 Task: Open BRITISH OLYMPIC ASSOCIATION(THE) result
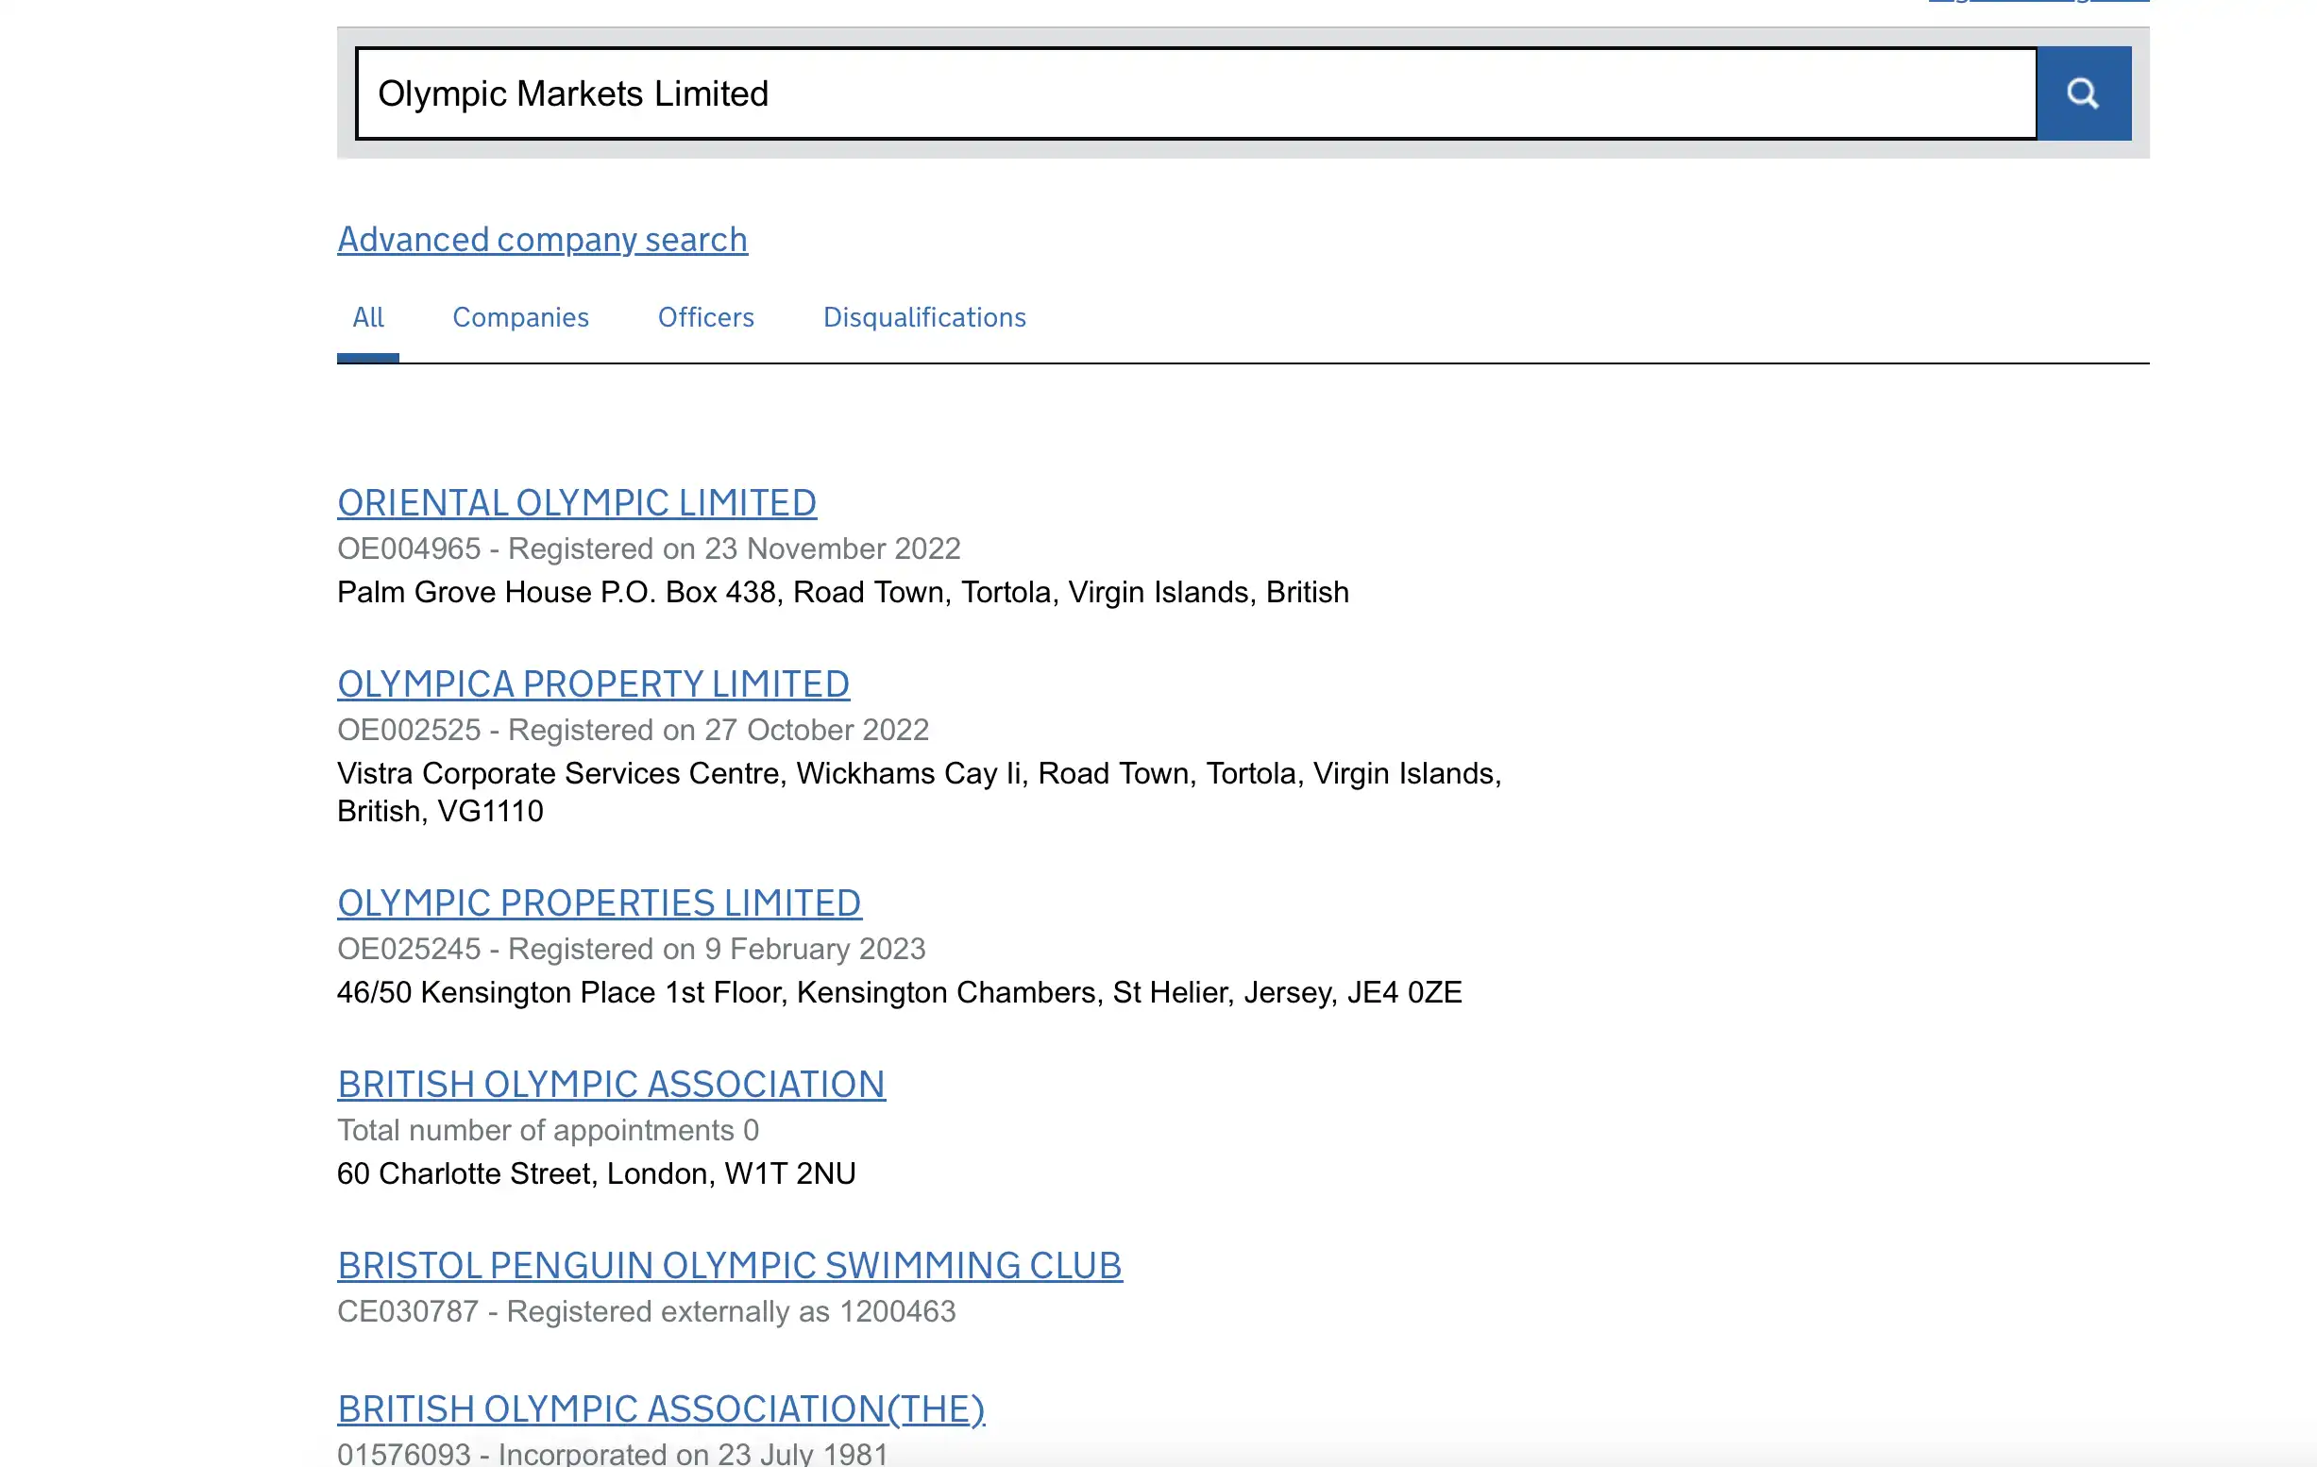pyautogui.click(x=661, y=1409)
